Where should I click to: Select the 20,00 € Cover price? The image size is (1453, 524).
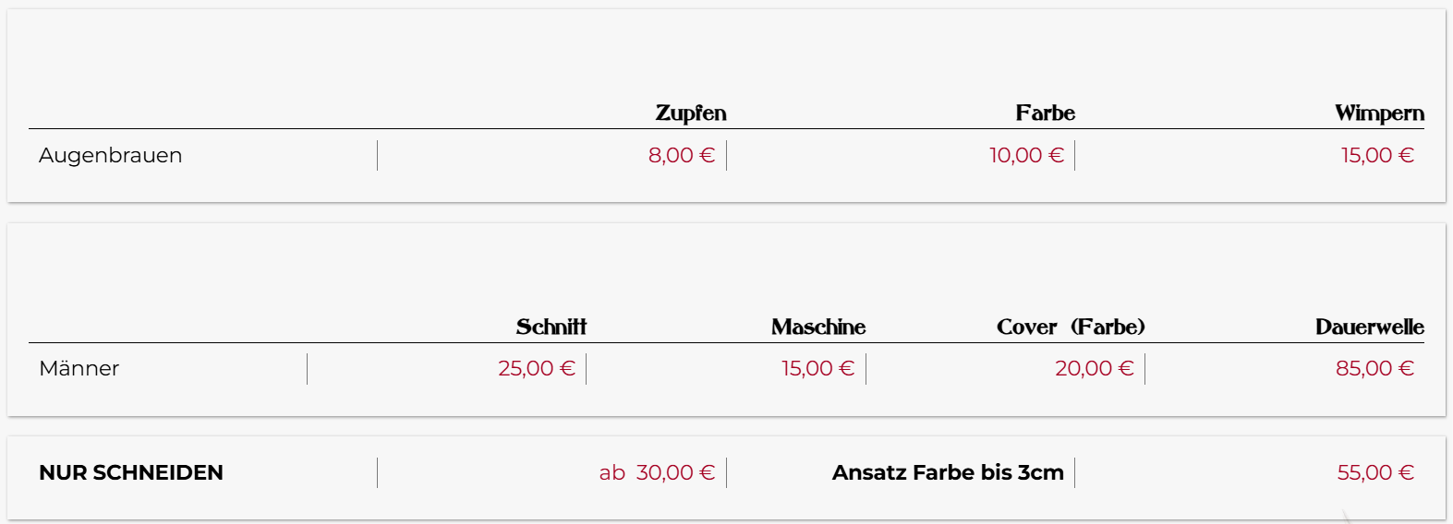1094,368
